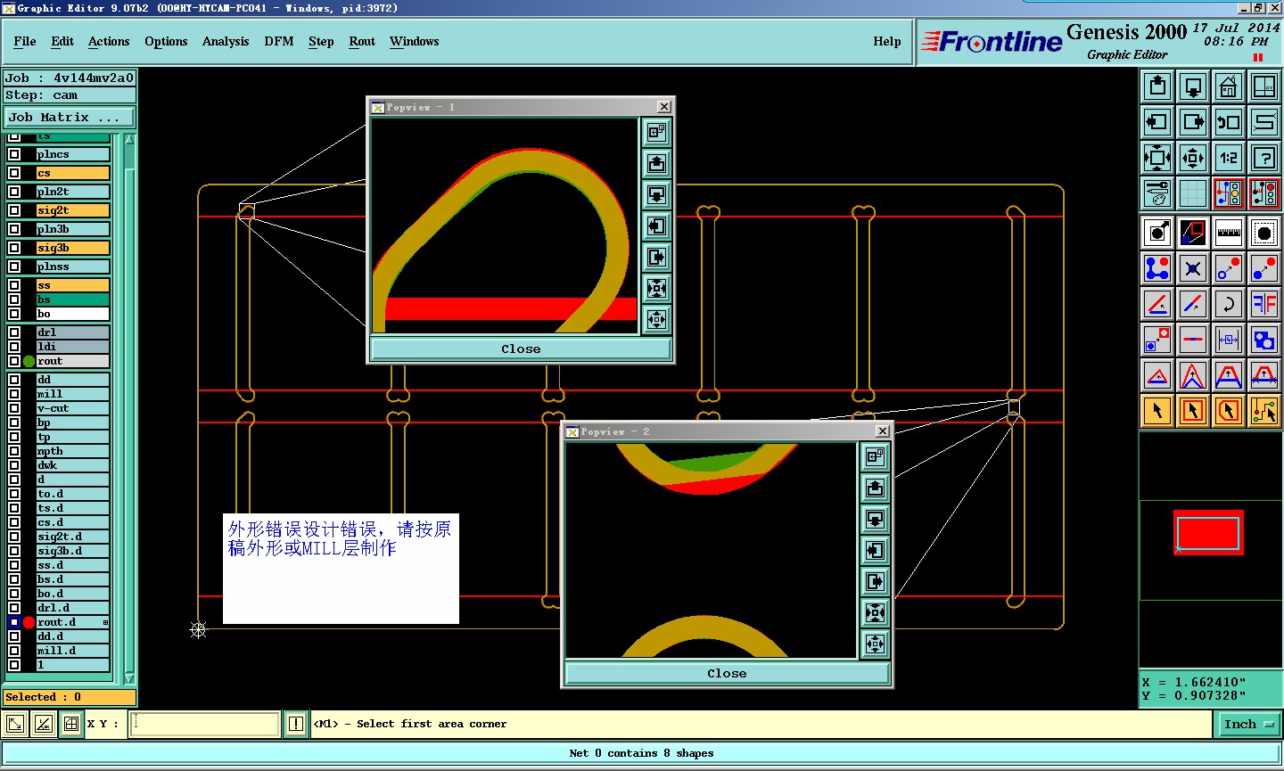Screen dimensions: 1284x771
Task: Open the Help menu
Action: [x=887, y=41]
